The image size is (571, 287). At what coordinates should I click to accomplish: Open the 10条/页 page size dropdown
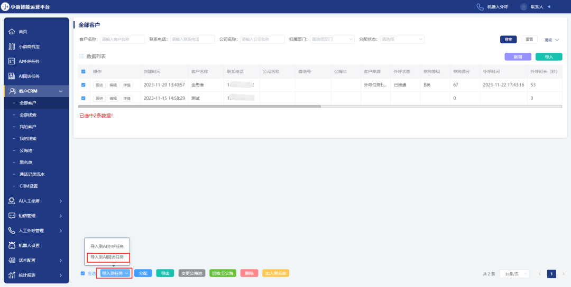514,274
